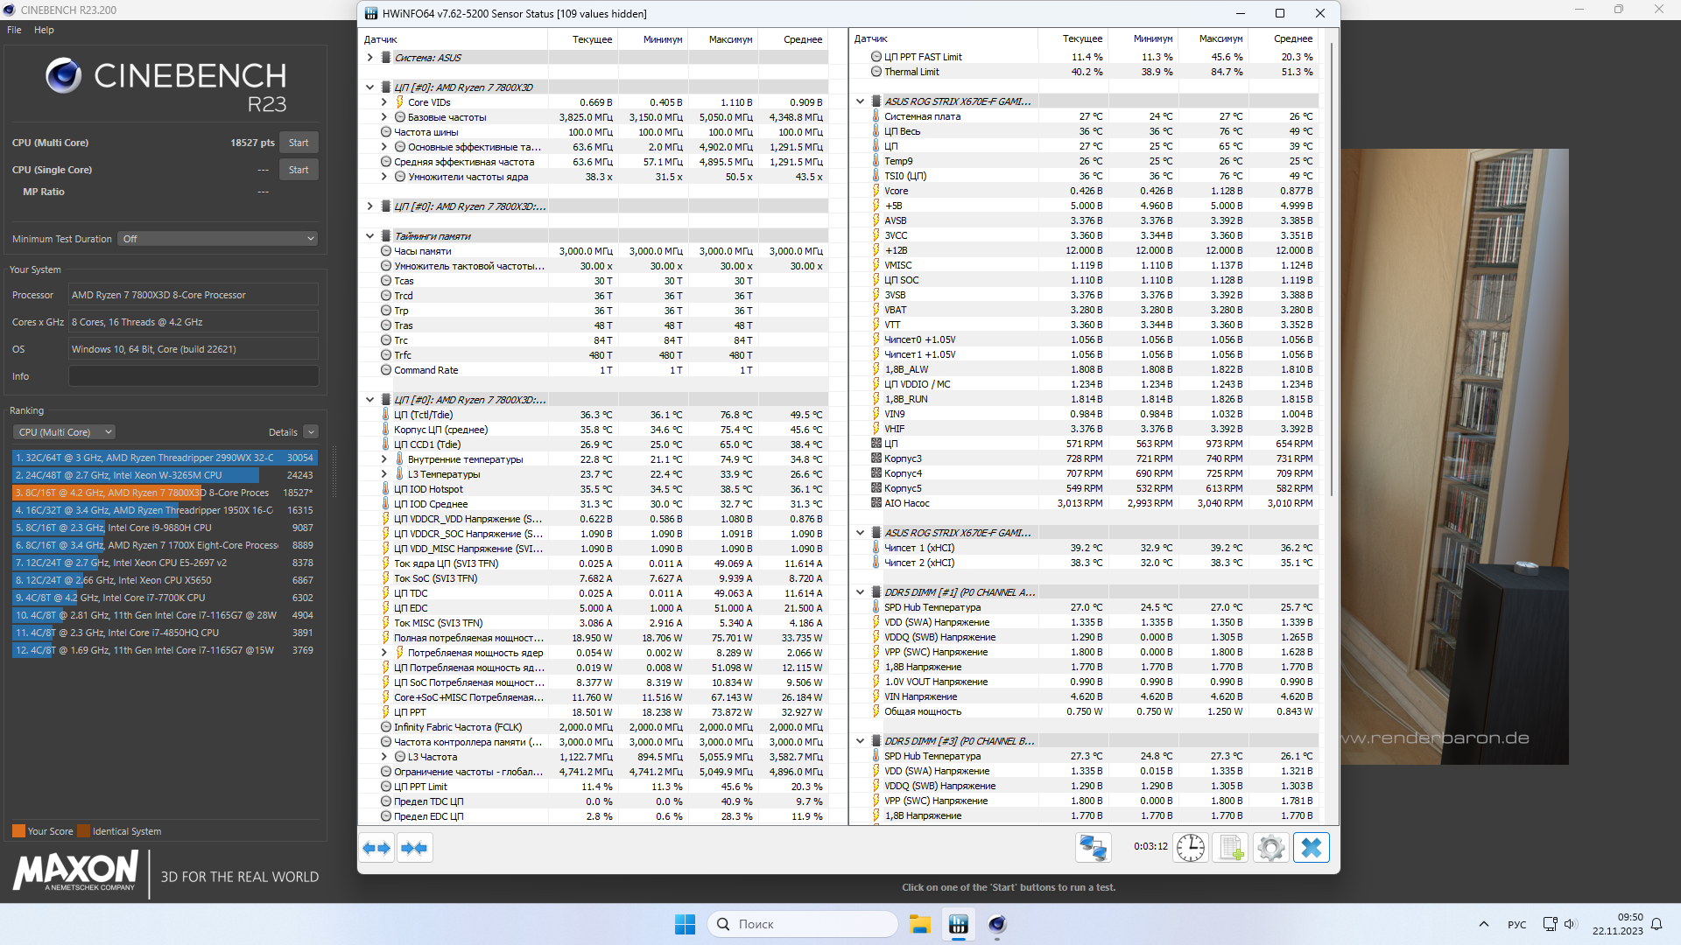Expand the Core VIDs row
This screenshot has width=1681, height=945.
(383, 102)
